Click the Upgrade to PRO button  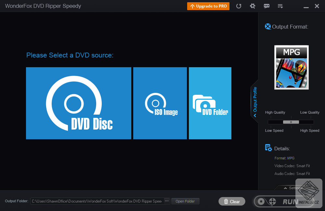pos(208,6)
